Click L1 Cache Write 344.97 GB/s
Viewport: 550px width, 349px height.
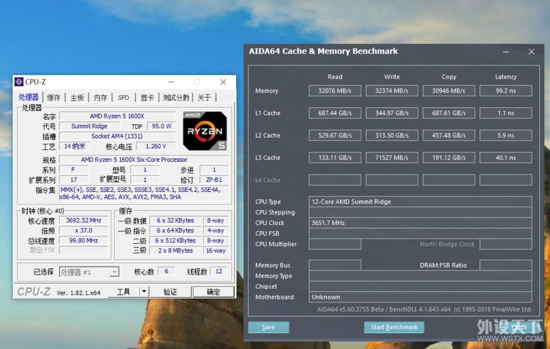pos(392,113)
